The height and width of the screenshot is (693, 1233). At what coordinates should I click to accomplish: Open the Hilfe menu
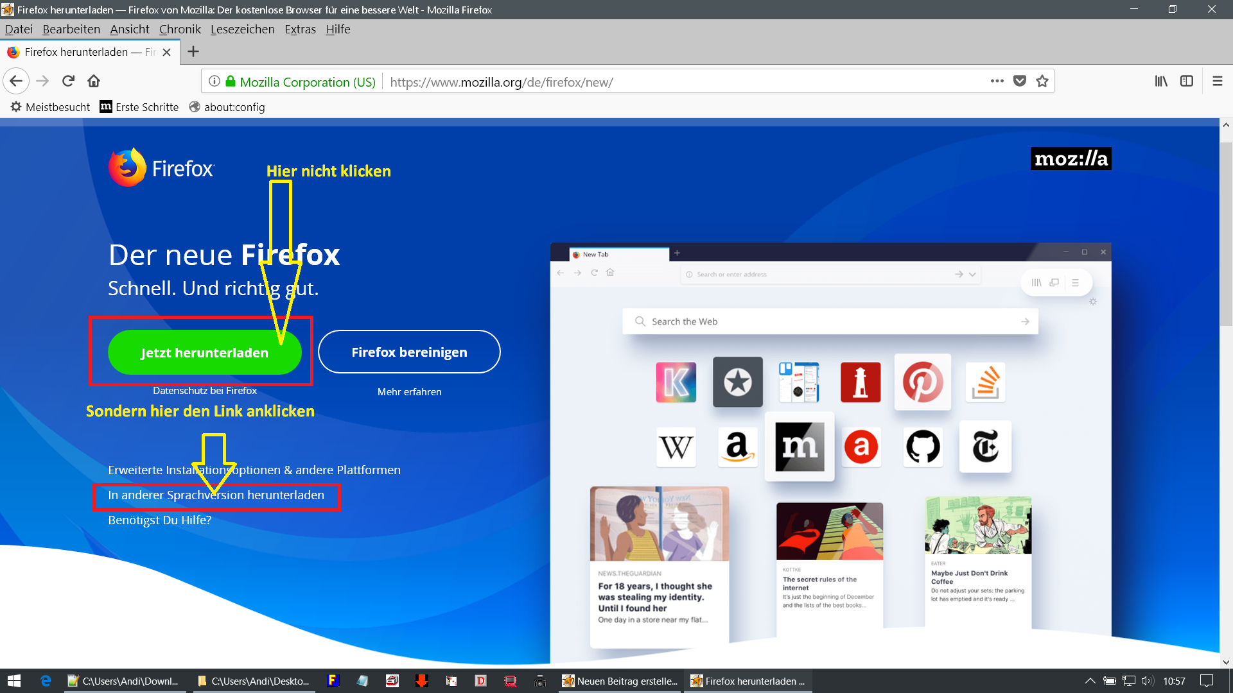coord(338,29)
